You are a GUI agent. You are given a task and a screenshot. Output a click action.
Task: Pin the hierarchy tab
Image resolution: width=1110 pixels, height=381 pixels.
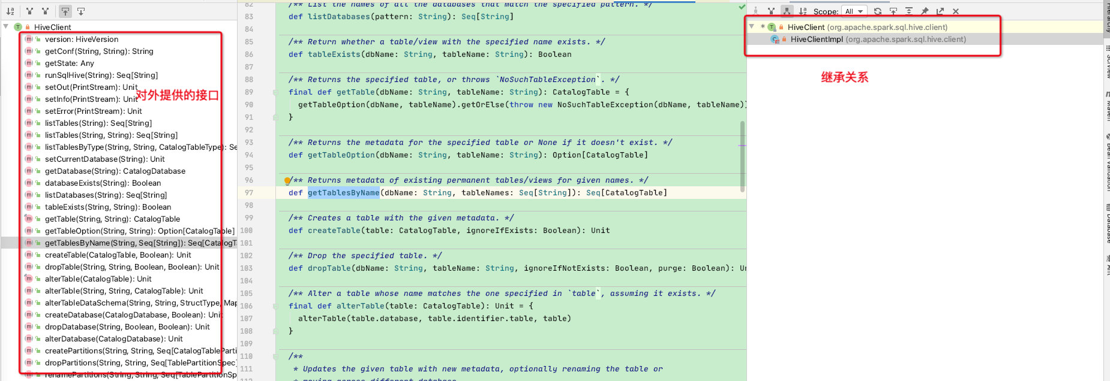click(x=925, y=11)
